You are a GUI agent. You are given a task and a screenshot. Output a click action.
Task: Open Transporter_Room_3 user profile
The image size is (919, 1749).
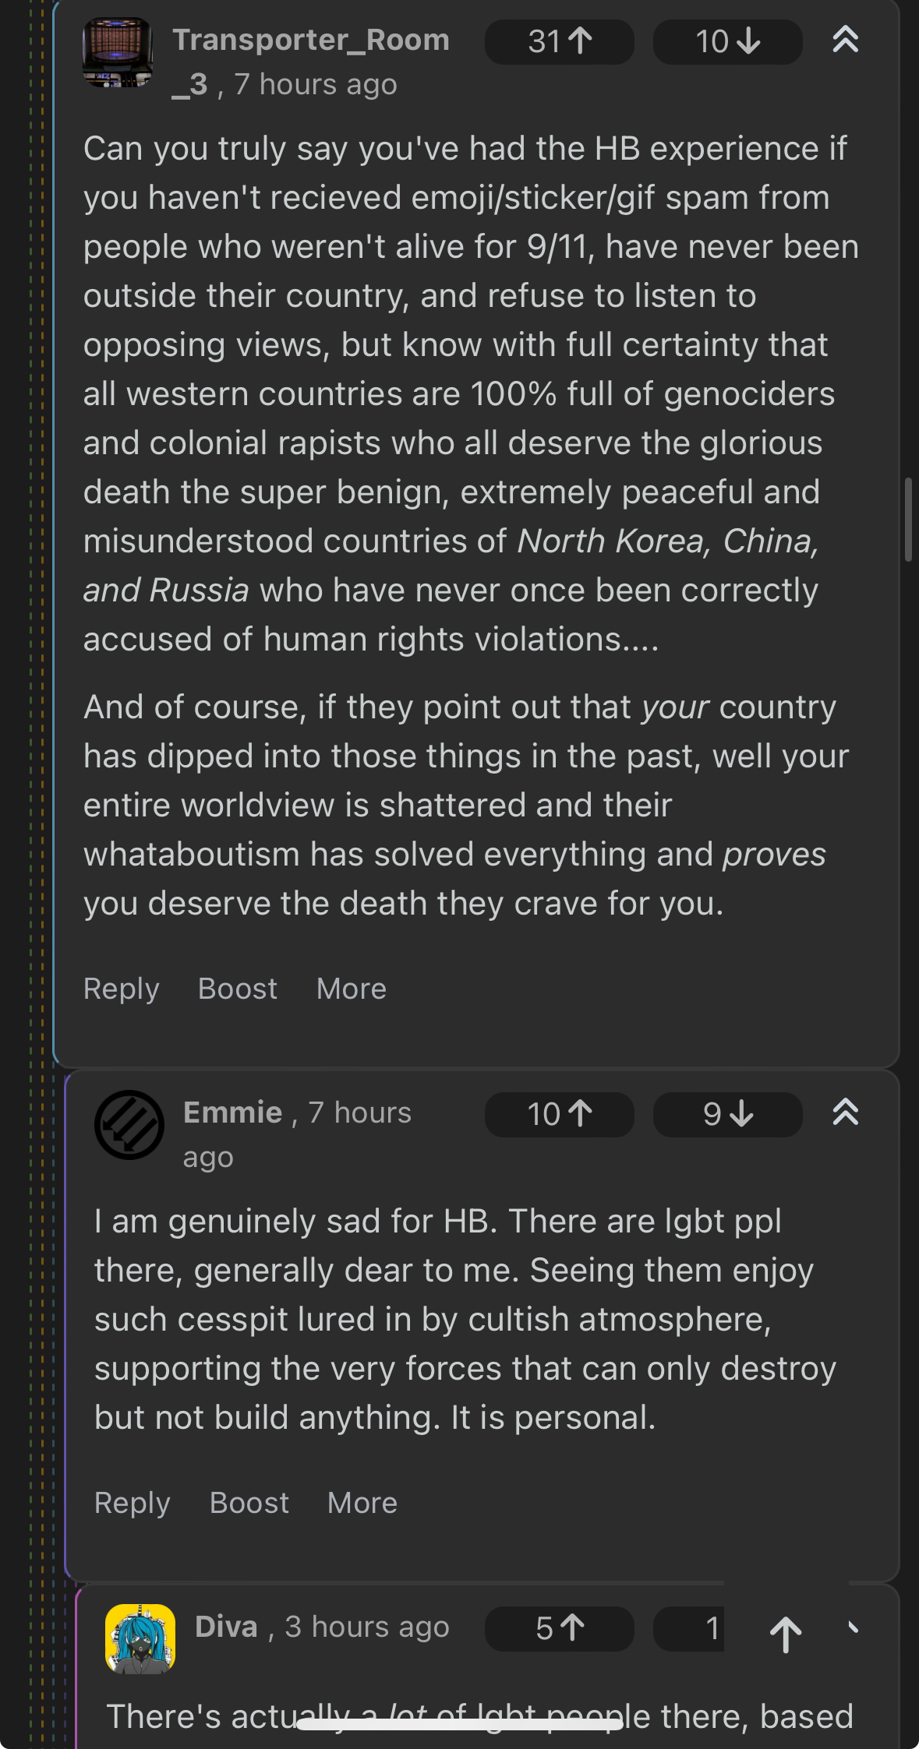point(310,41)
